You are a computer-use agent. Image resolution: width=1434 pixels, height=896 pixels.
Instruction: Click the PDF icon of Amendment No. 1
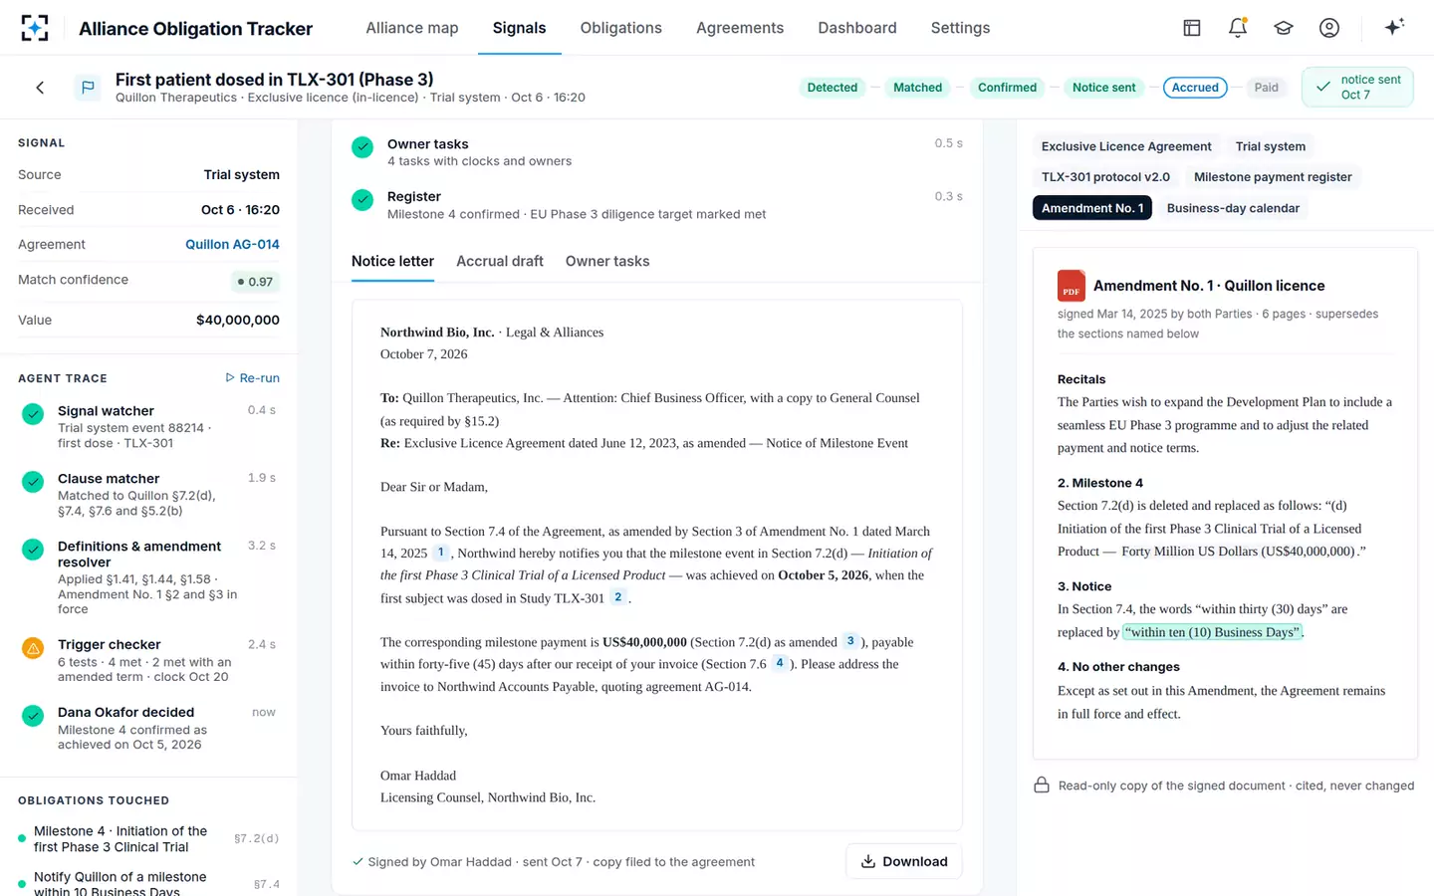click(x=1072, y=286)
